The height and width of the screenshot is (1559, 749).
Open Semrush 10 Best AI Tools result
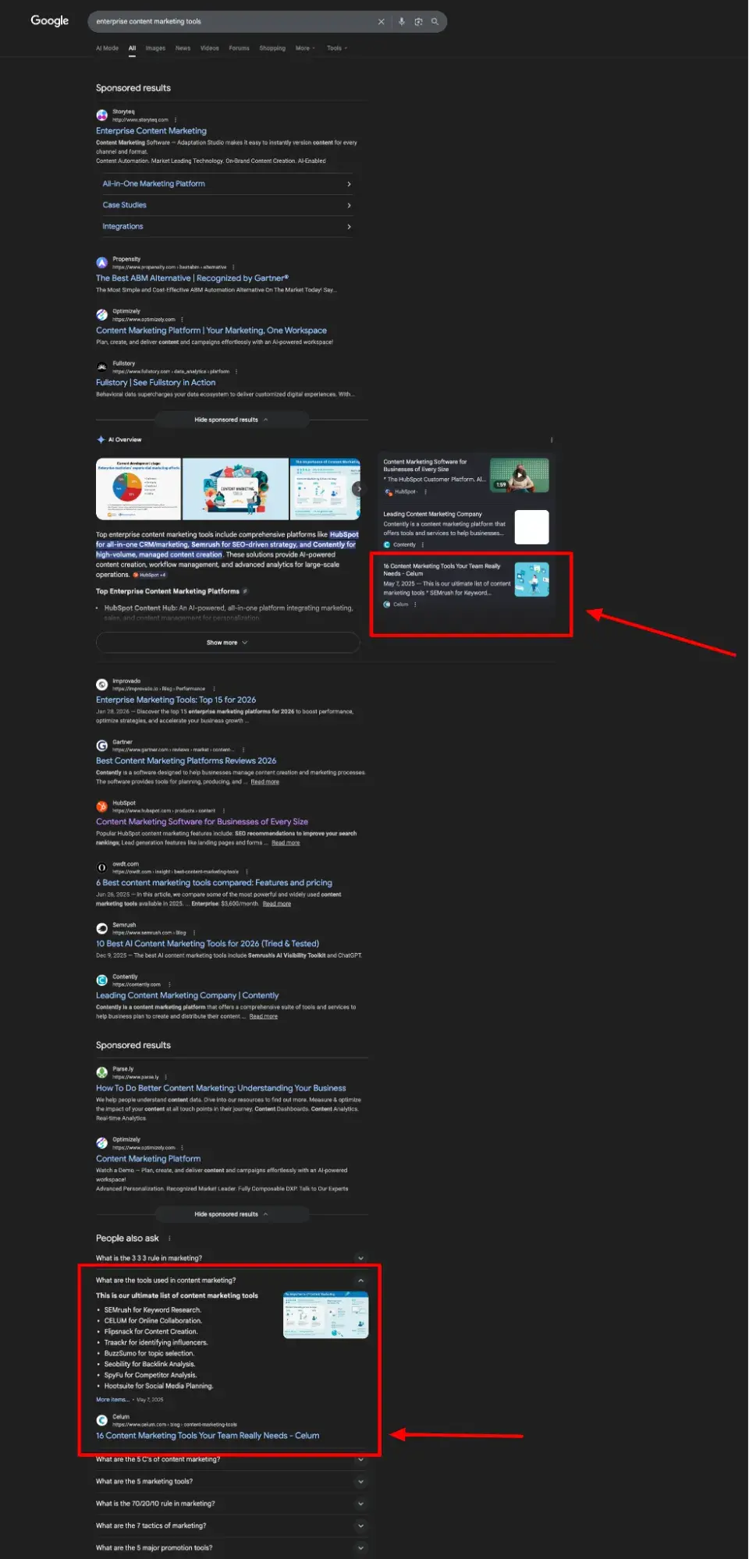(x=208, y=944)
